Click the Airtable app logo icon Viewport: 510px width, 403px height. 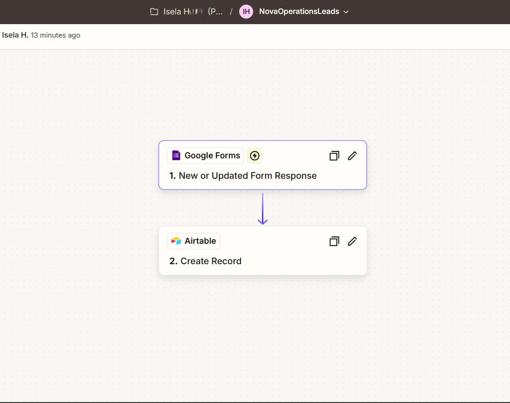point(176,241)
